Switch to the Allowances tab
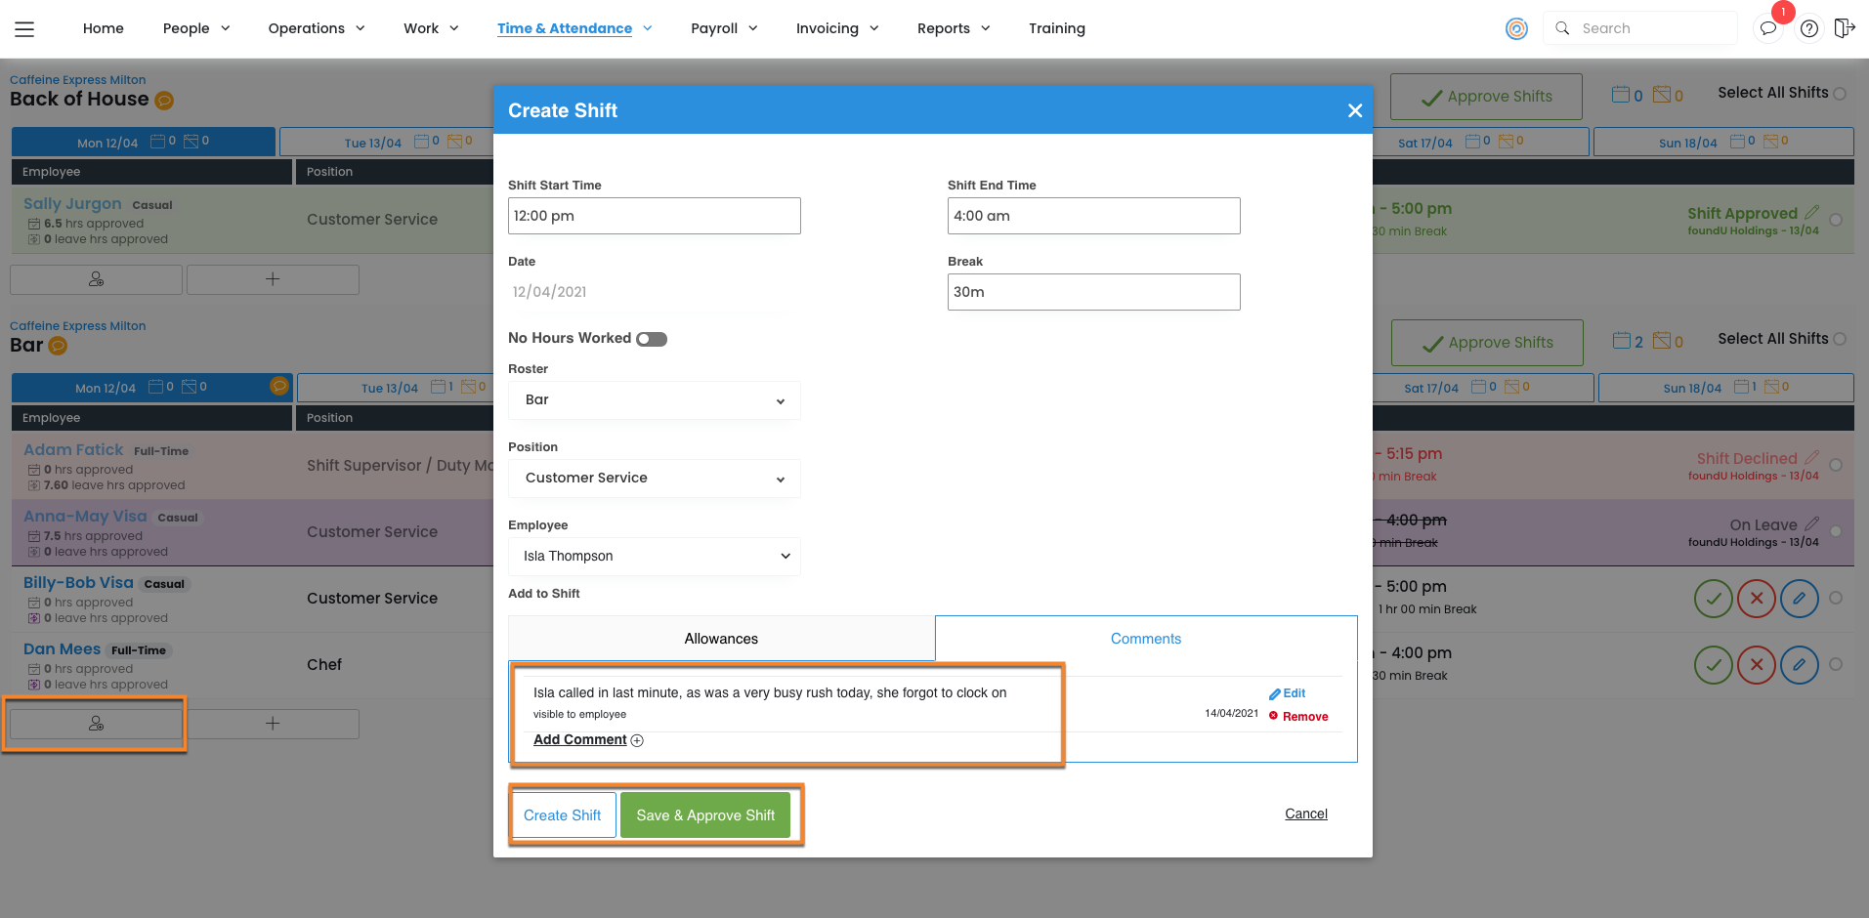 click(x=721, y=639)
